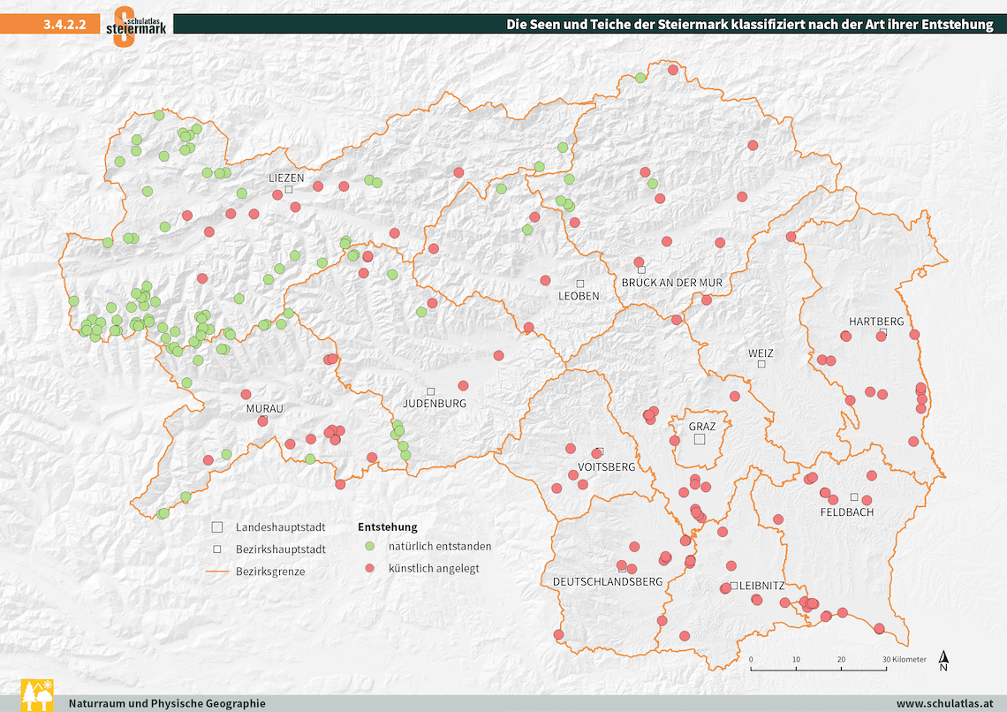Image resolution: width=1007 pixels, height=712 pixels.
Task: Click the green 'natürlich entstanden' legend circle
Action: (370, 546)
